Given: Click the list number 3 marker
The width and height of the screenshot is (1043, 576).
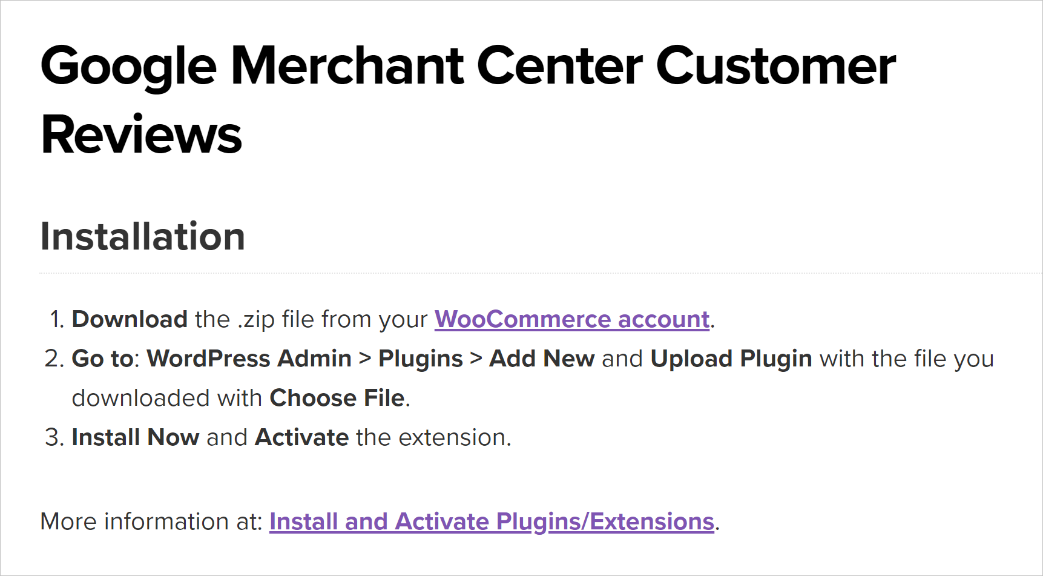Looking at the screenshot, I should 54,437.
